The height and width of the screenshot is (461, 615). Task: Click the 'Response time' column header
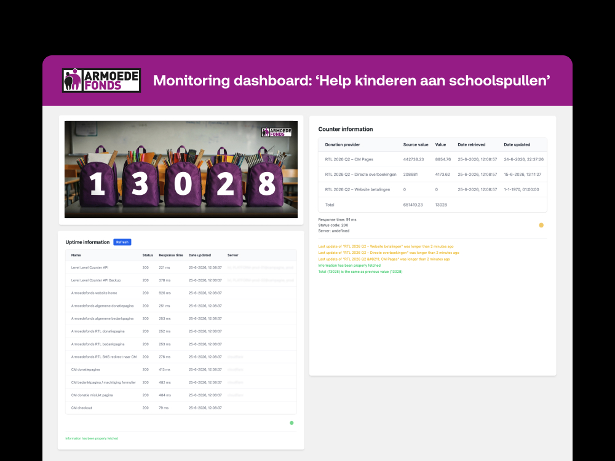170,255
